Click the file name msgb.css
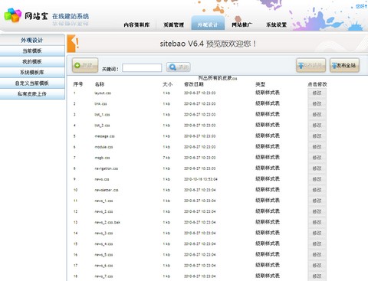 pyautogui.click(x=102, y=158)
